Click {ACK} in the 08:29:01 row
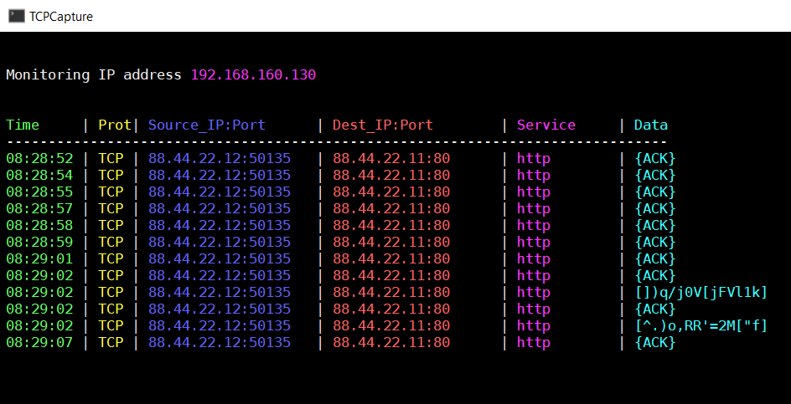The image size is (791, 404). point(654,259)
